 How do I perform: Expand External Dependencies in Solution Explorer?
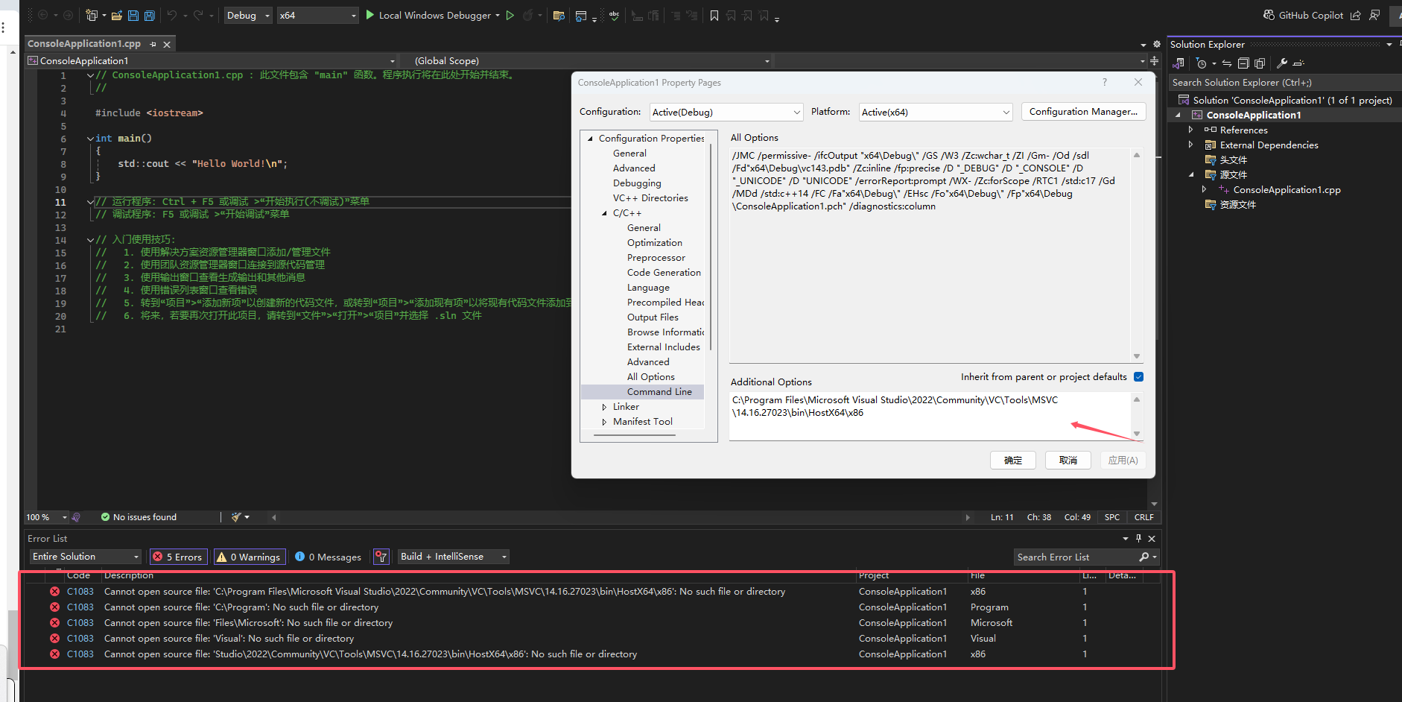point(1190,145)
